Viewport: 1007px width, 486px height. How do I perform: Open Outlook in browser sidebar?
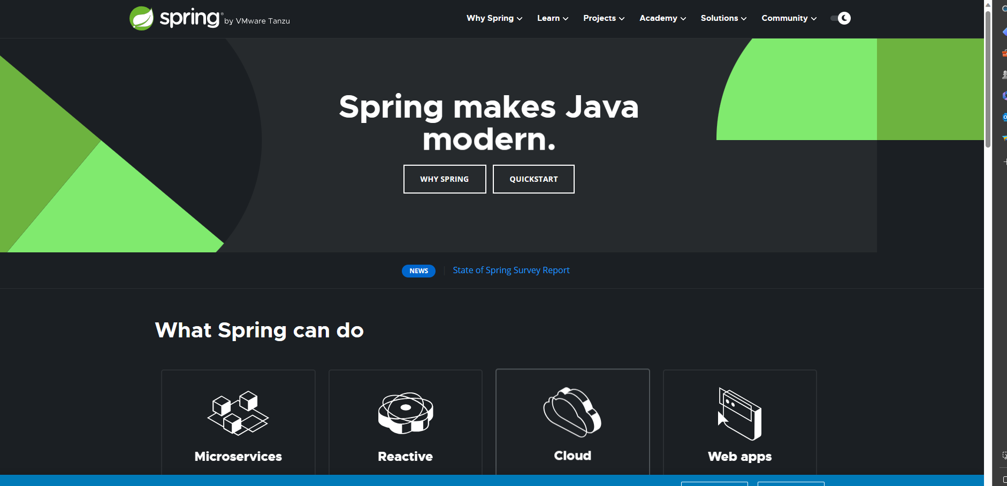[1004, 117]
